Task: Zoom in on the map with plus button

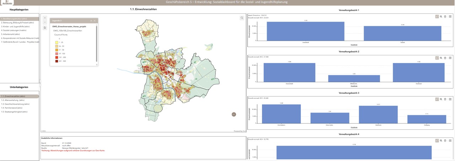Action: point(45,18)
